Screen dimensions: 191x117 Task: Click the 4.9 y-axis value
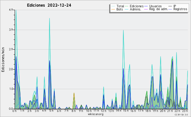coord(11,10)
